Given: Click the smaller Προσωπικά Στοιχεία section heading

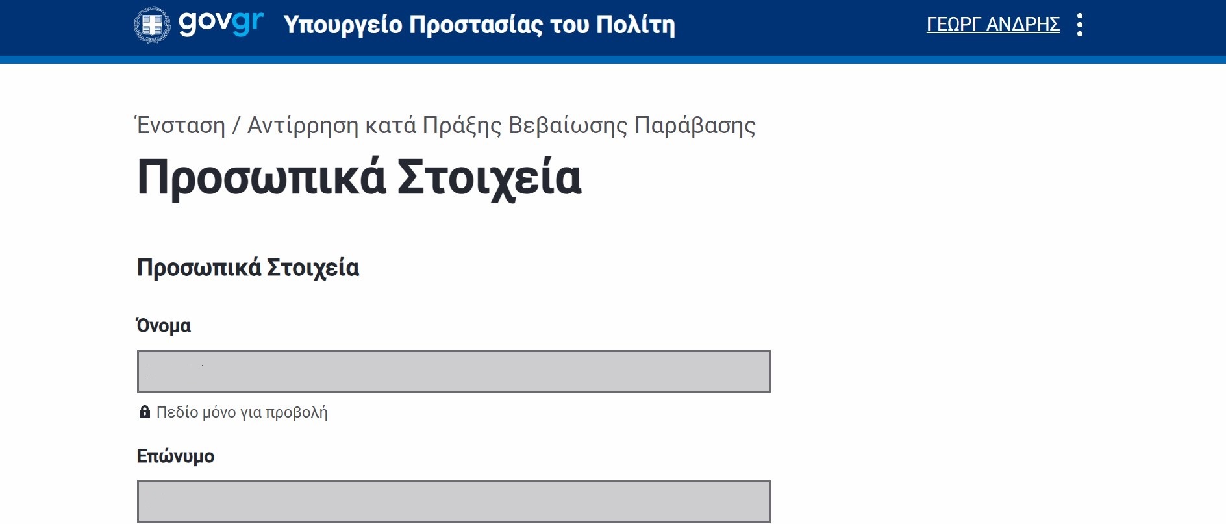Looking at the screenshot, I should click(x=247, y=268).
